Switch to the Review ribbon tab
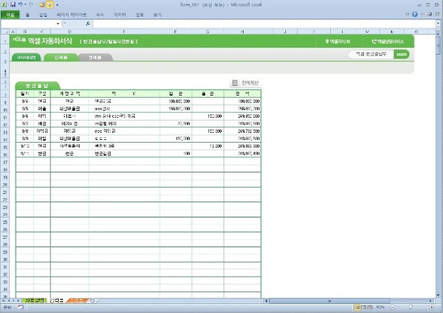 [140, 15]
